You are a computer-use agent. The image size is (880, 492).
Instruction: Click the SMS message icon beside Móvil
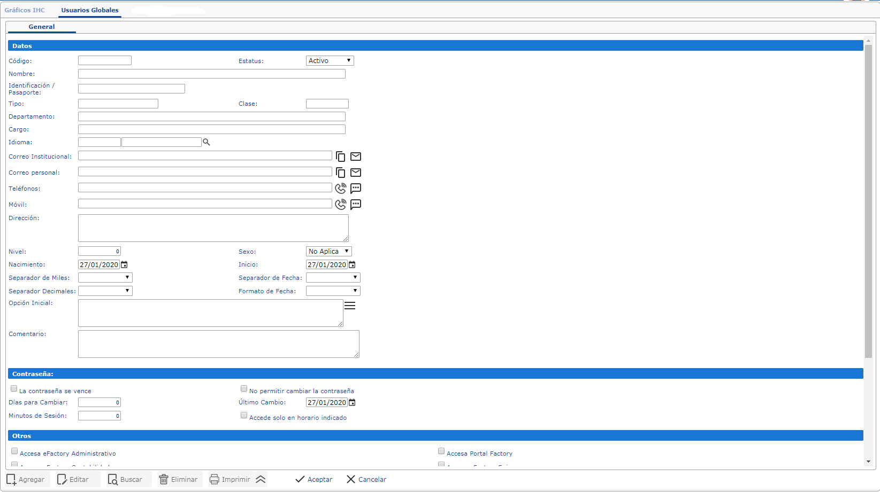click(x=356, y=205)
